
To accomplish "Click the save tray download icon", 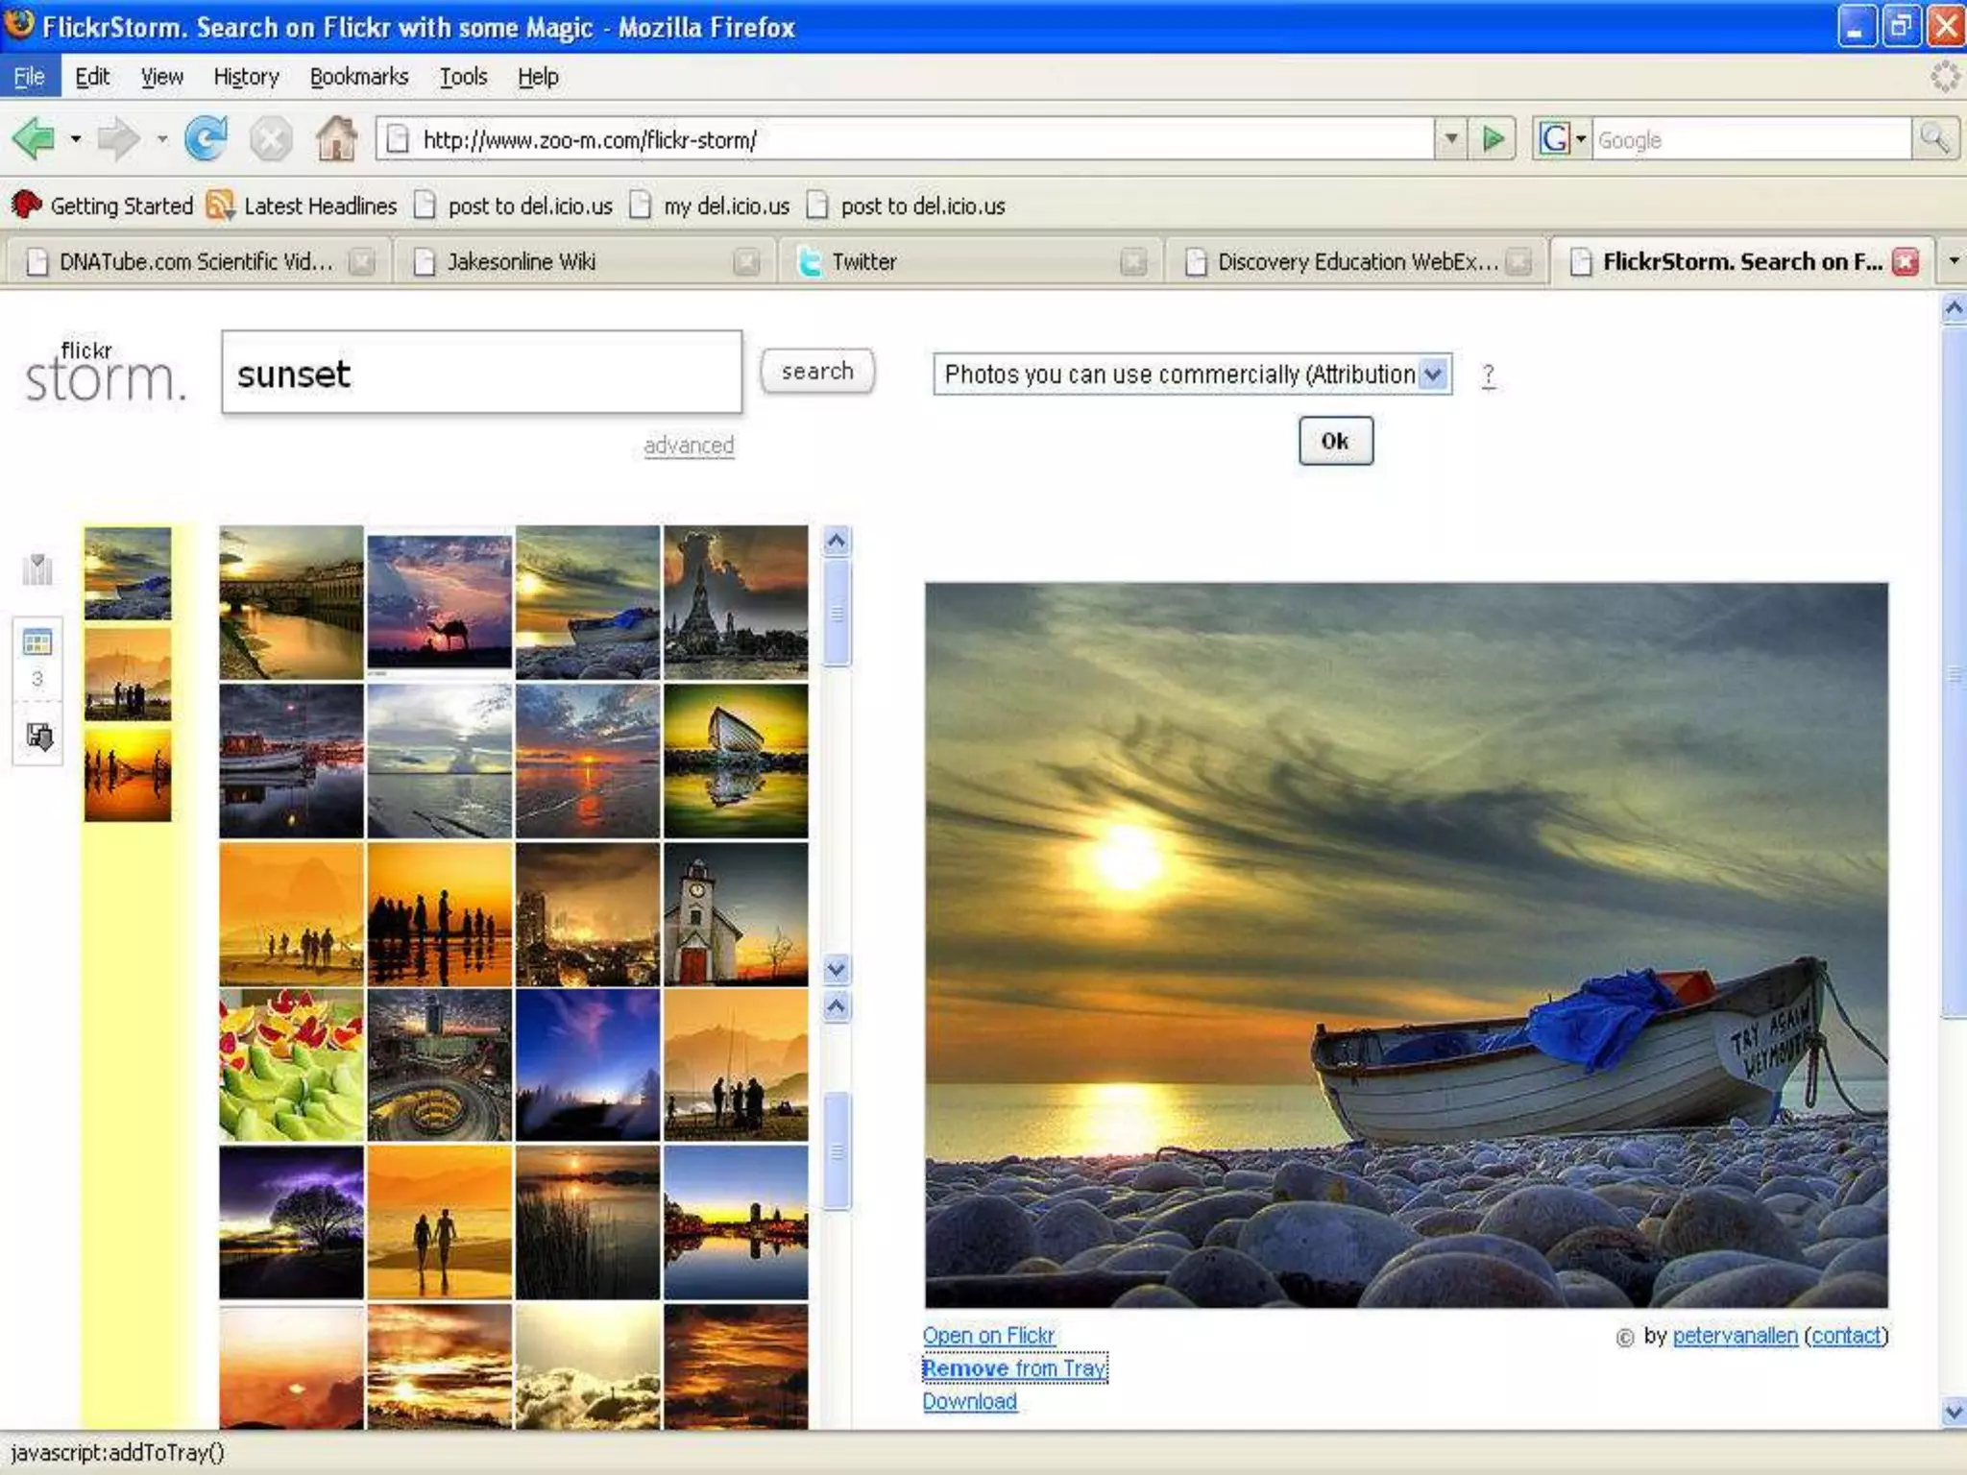I will pos(39,737).
